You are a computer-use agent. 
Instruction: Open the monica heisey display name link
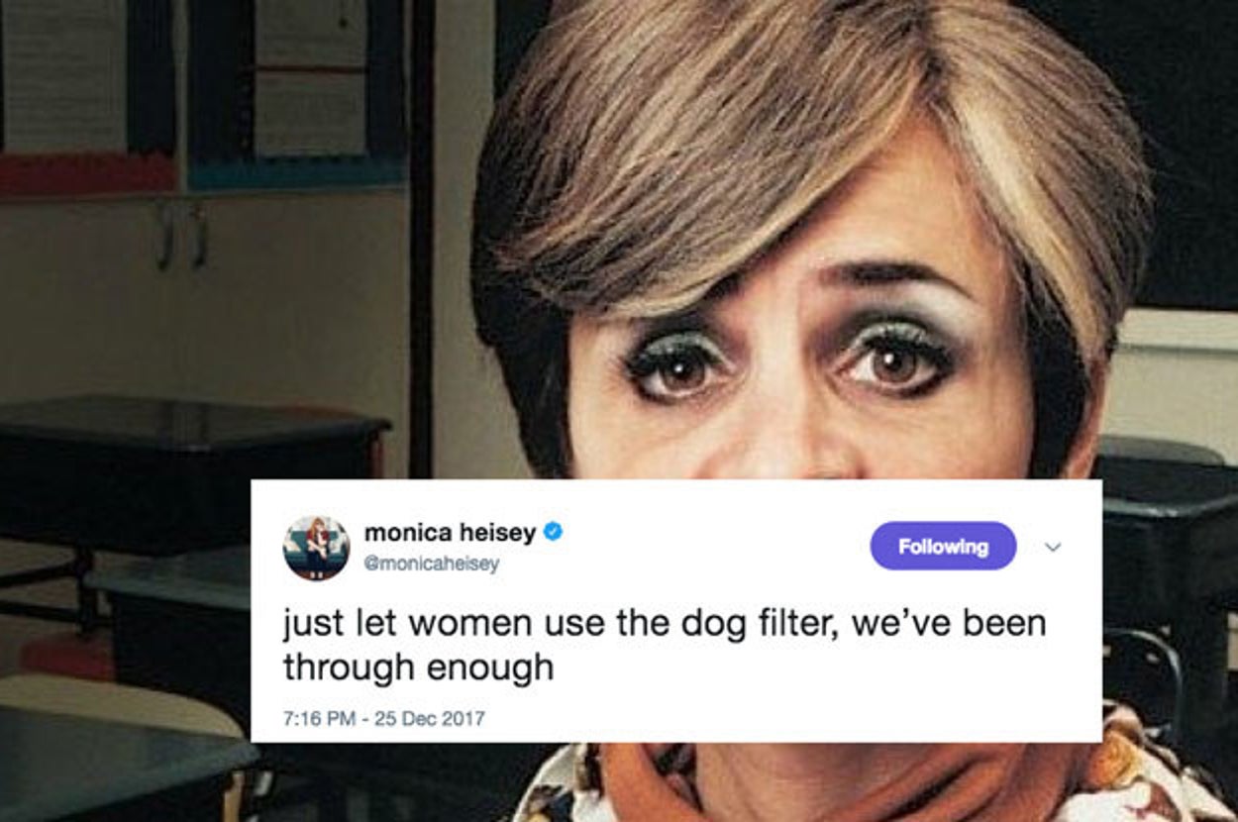coord(450,533)
